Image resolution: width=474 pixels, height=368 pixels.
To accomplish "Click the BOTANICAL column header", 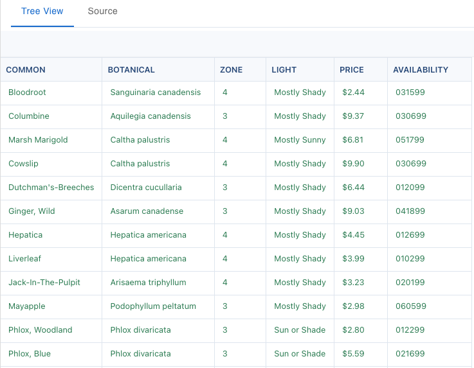I will 158,69.
